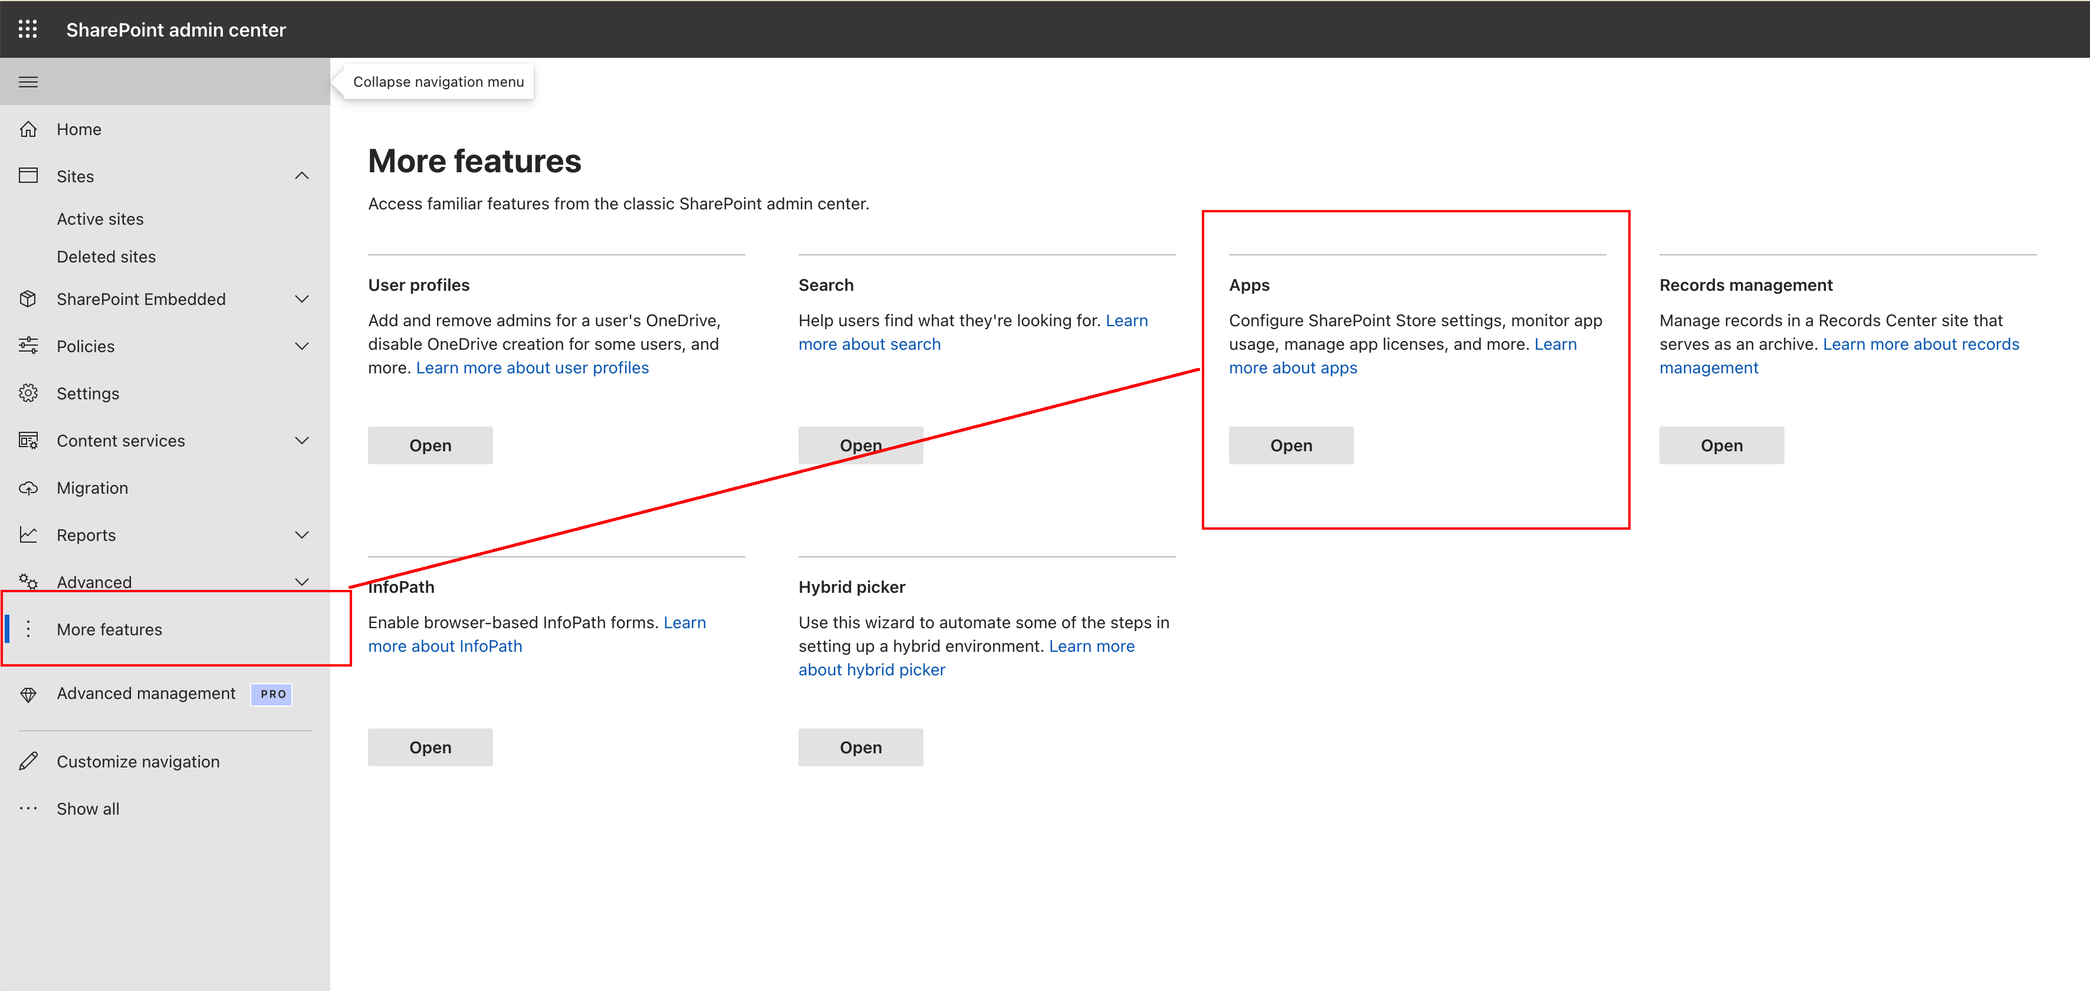Select More features in the navigation

pyautogui.click(x=110, y=629)
